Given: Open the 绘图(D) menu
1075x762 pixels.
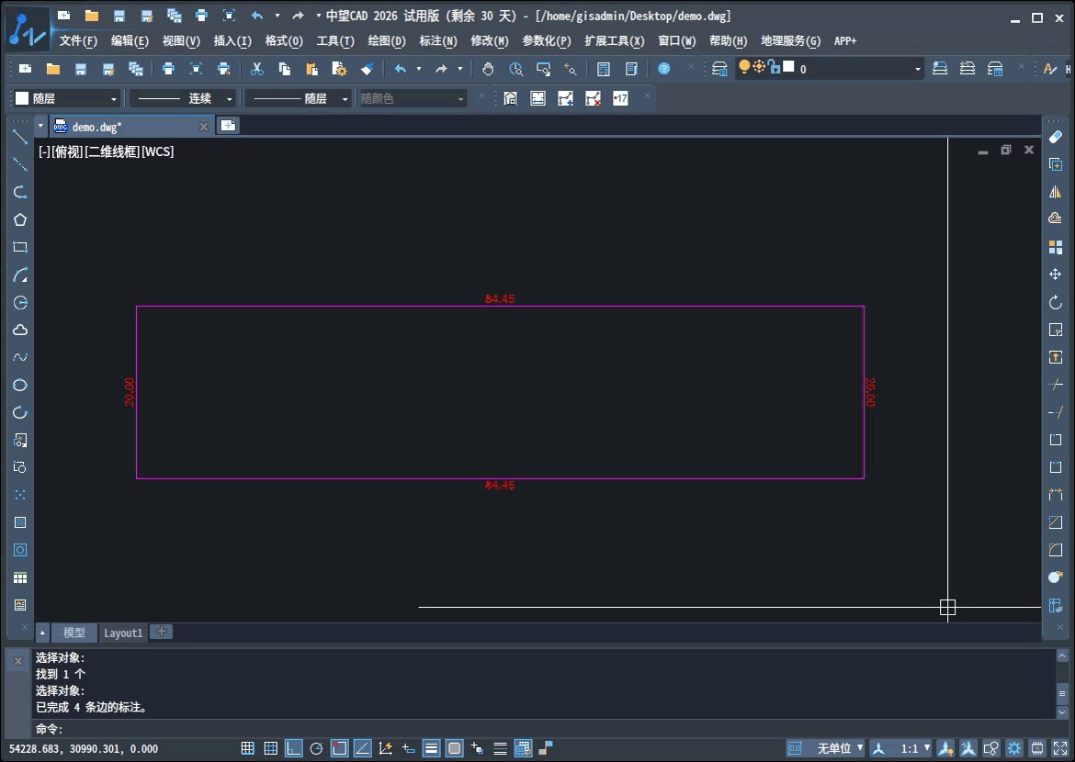Looking at the screenshot, I should tap(387, 41).
